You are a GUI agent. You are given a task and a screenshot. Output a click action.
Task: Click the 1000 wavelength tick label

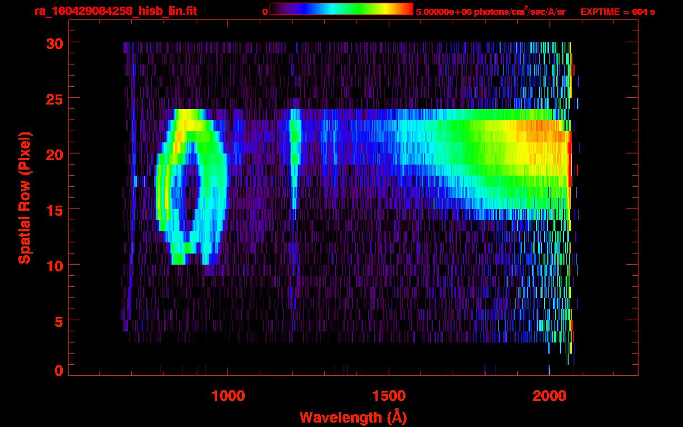[x=228, y=396]
